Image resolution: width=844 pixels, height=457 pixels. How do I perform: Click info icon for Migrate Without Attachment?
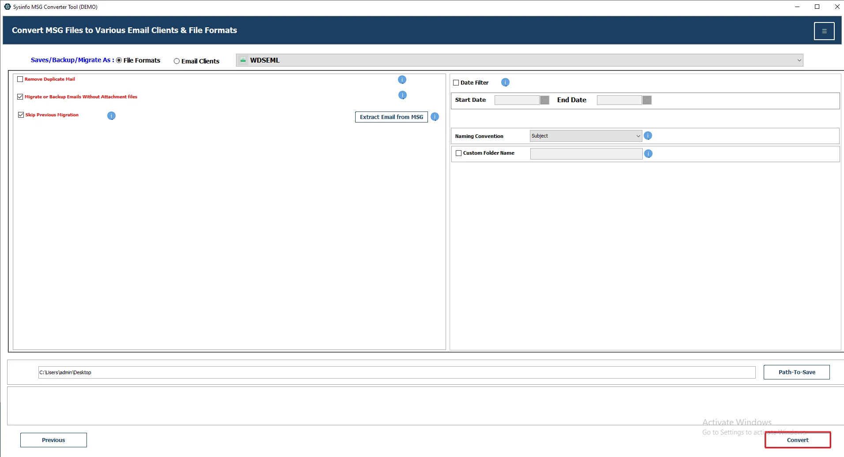(402, 95)
